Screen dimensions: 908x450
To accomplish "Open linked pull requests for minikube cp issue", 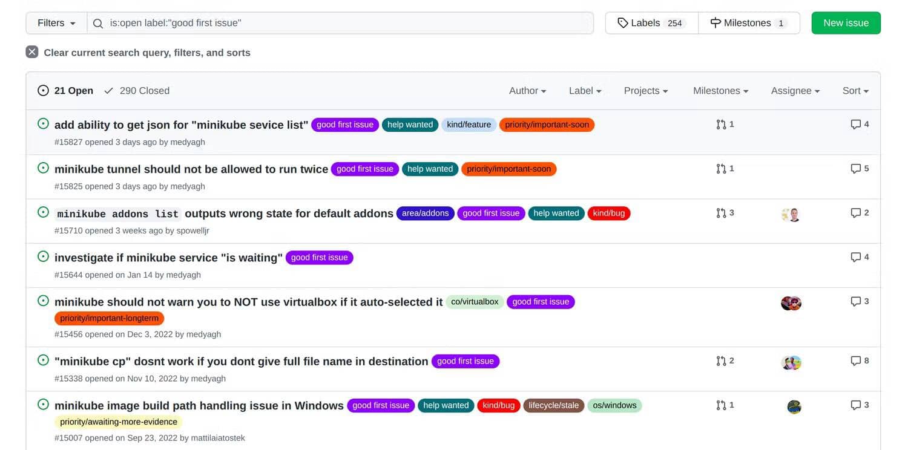I will (725, 360).
